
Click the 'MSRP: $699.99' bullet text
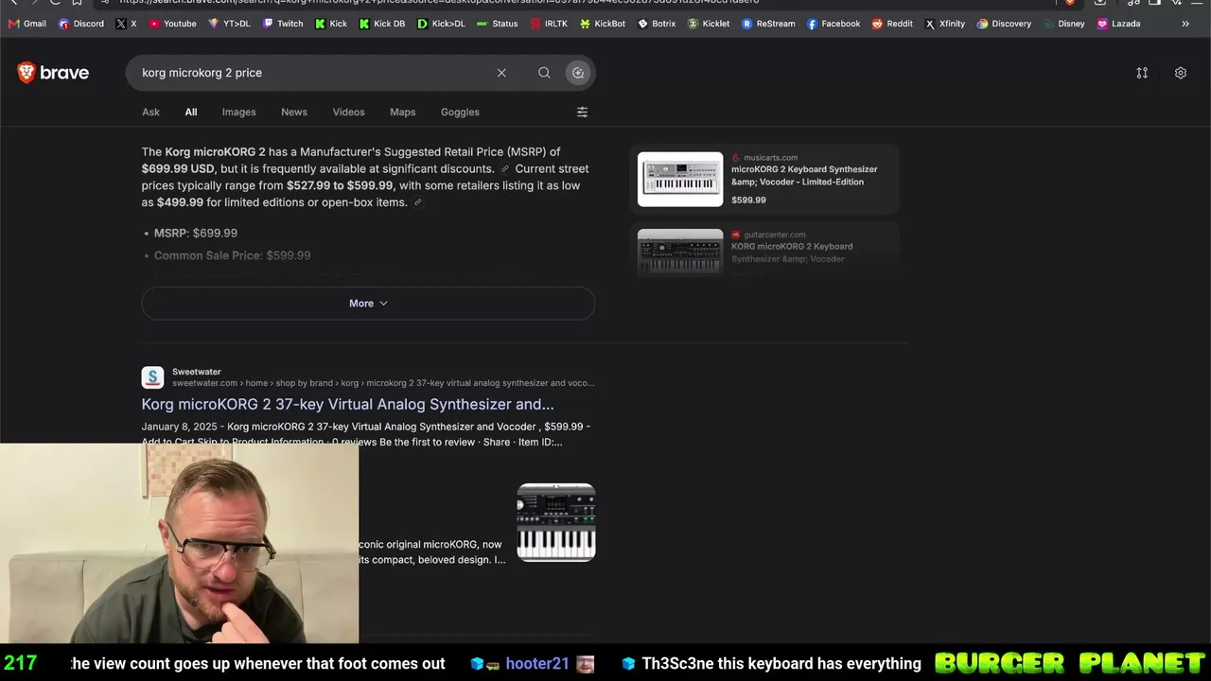(196, 233)
